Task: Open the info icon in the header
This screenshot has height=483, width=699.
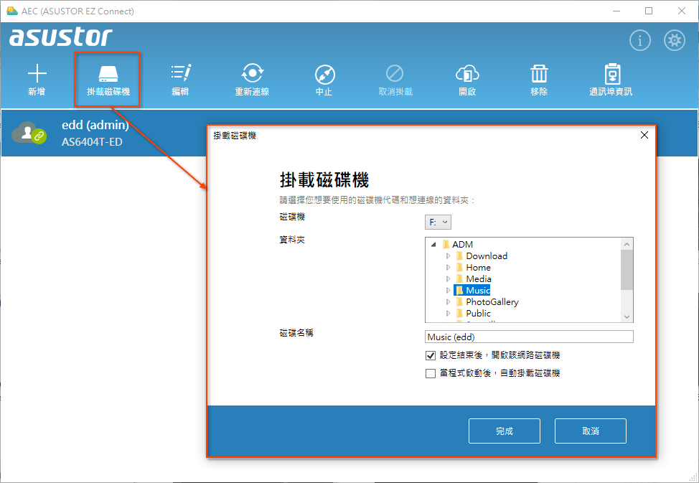Action: click(x=639, y=41)
